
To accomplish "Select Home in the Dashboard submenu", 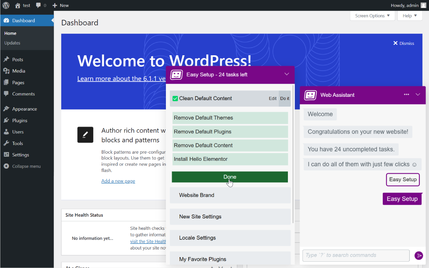I will point(10,33).
